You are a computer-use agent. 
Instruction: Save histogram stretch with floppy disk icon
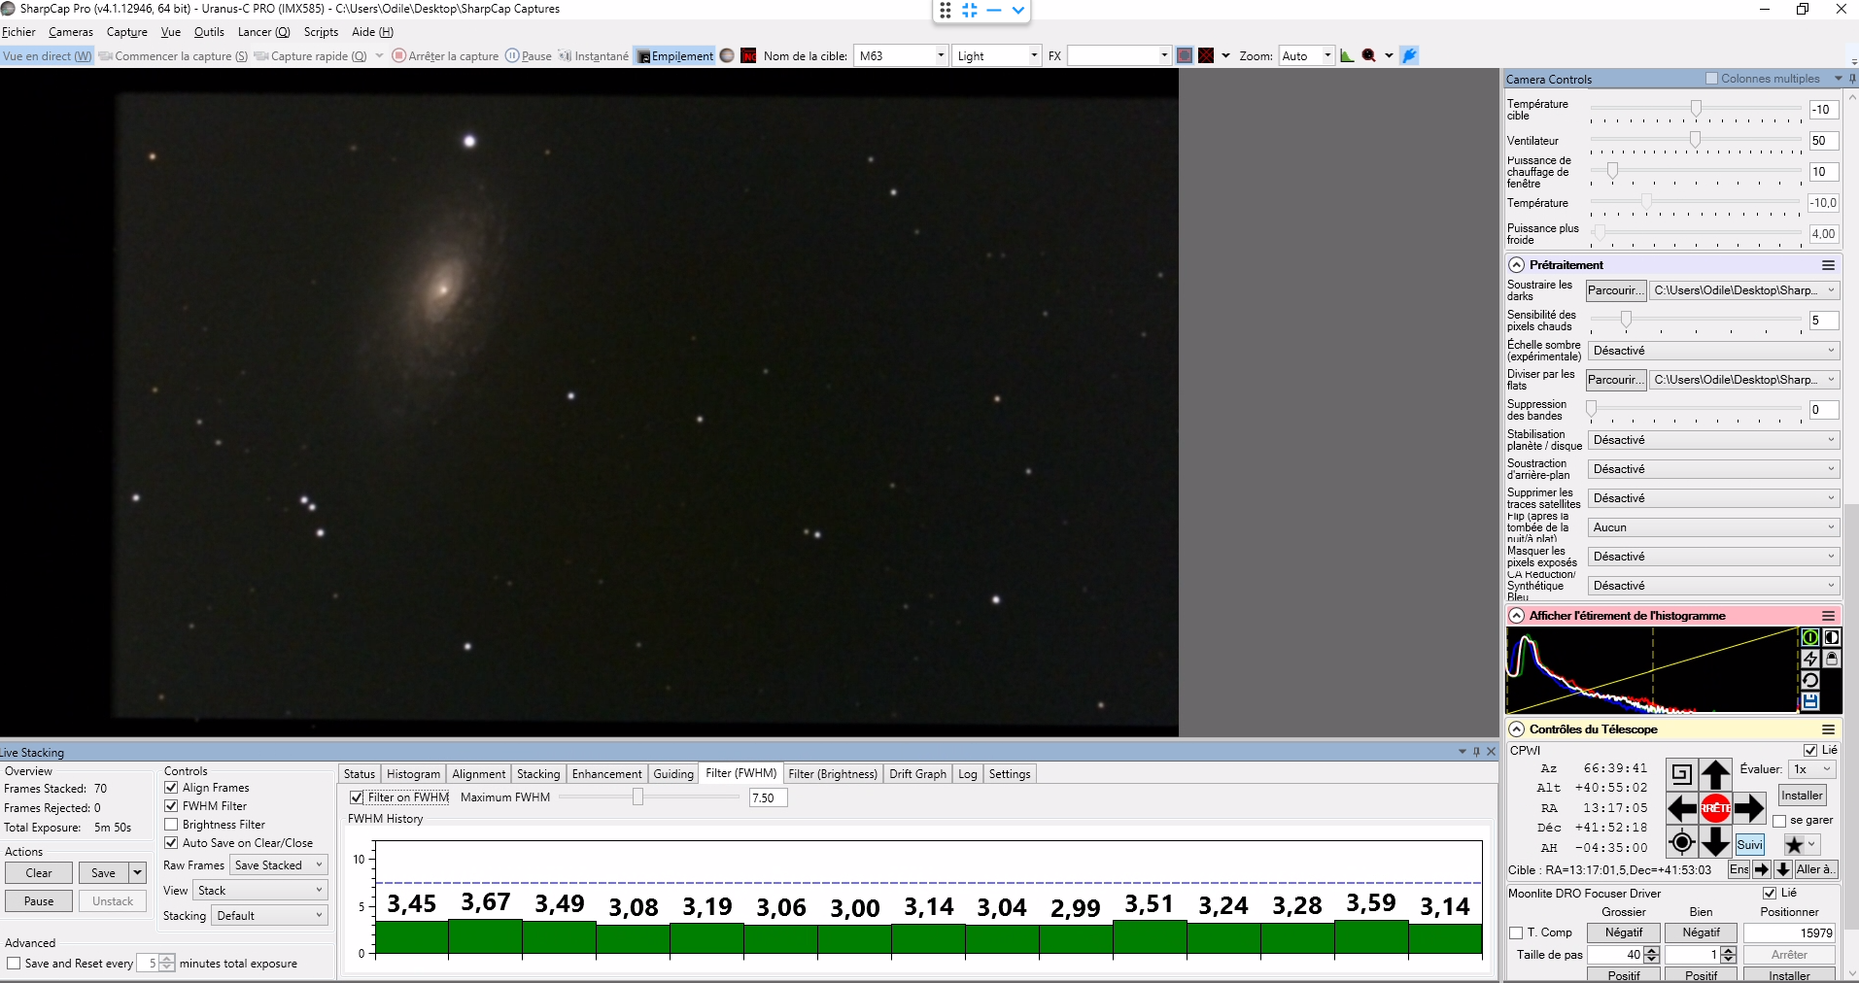1810,701
